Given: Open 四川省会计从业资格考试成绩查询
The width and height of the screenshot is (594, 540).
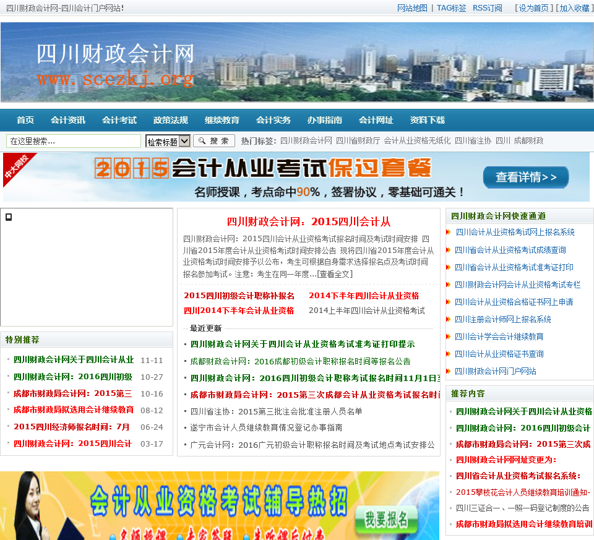Looking at the screenshot, I should point(510,250).
